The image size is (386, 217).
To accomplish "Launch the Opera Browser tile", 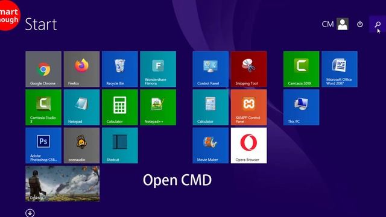I will click(x=248, y=145).
